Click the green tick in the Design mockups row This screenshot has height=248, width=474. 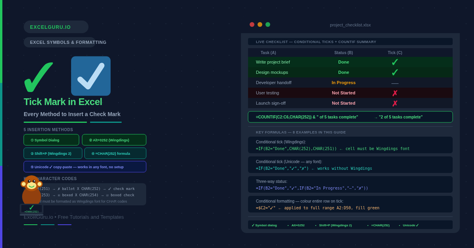coord(395,73)
